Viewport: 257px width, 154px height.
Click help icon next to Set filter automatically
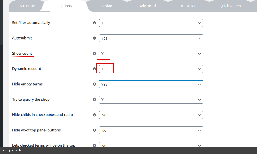coord(95,23)
